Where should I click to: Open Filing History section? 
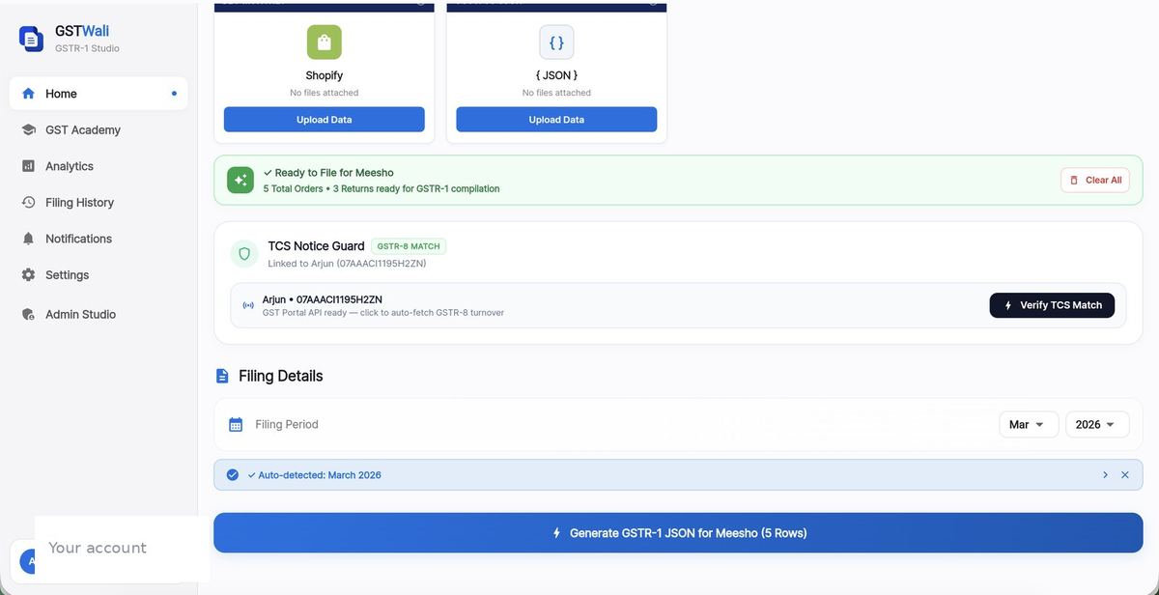click(x=99, y=203)
